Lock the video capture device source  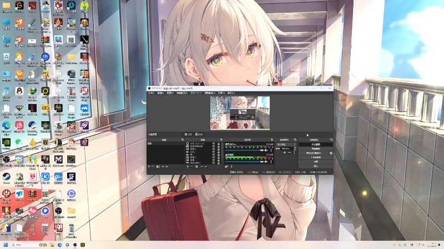(219, 146)
